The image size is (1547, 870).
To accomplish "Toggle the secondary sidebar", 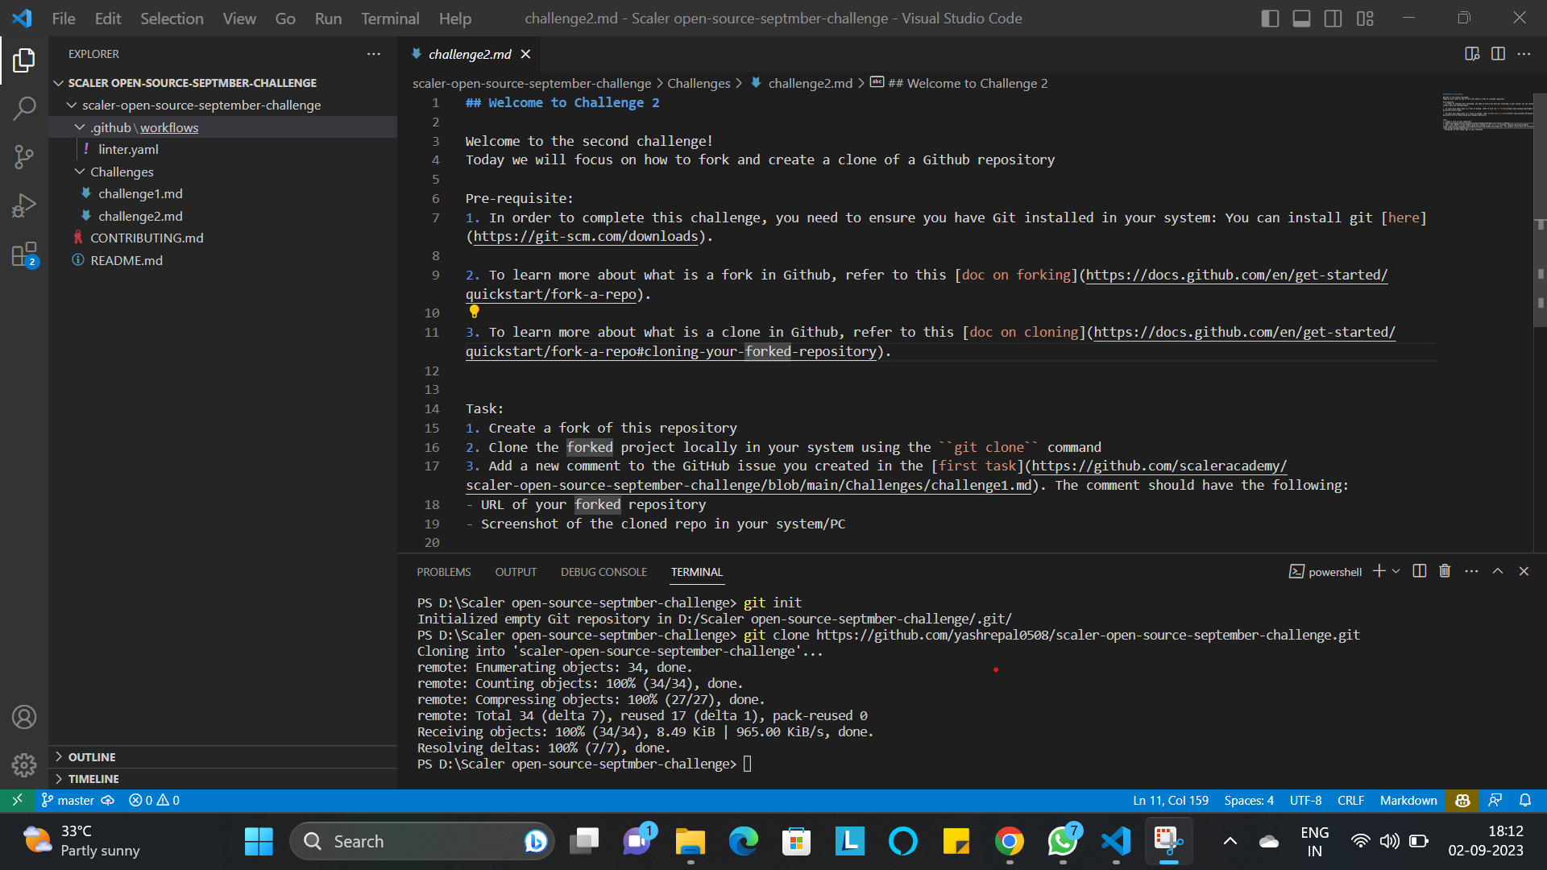I will (1333, 18).
